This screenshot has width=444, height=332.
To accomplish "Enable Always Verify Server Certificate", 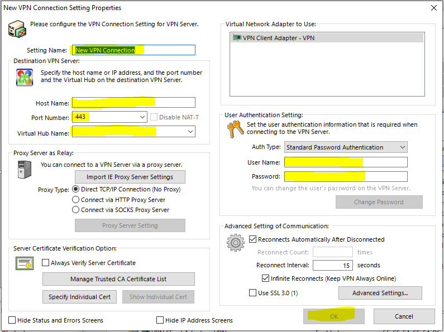I will click(x=46, y=263).
